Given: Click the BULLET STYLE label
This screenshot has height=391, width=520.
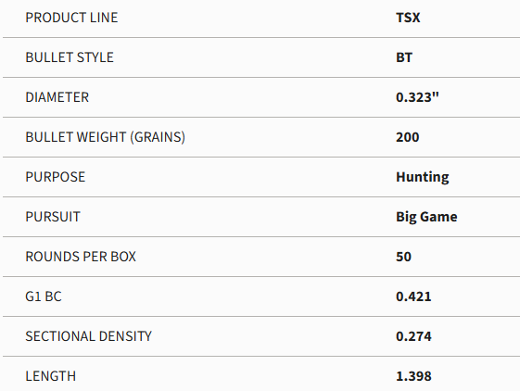Looking at the screenshot, I should click(70, 57).
